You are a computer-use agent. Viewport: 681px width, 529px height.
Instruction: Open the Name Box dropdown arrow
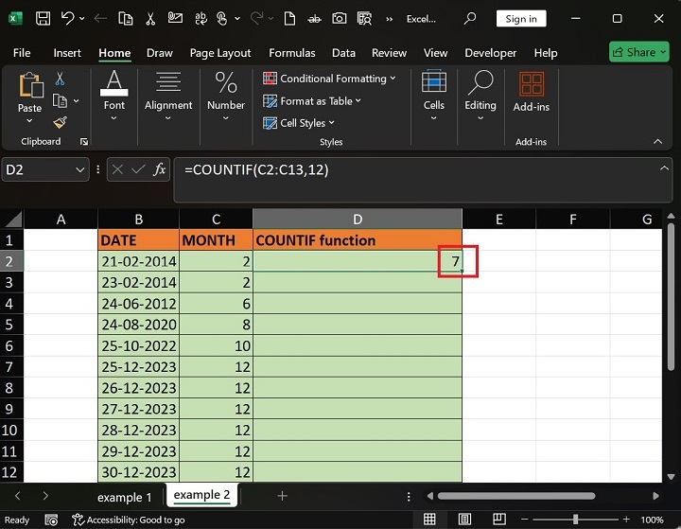point(79,170)
